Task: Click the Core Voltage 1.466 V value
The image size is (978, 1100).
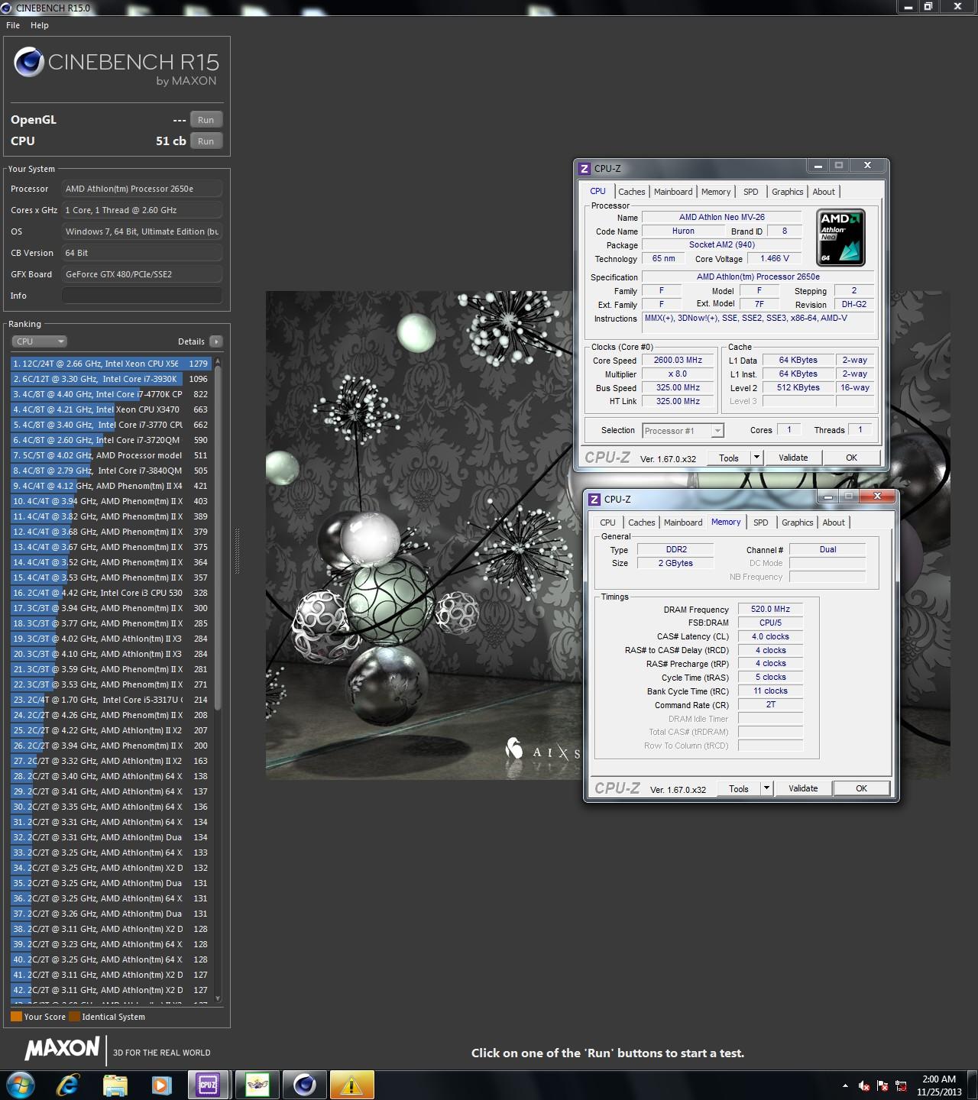Action: coord(775,258)
